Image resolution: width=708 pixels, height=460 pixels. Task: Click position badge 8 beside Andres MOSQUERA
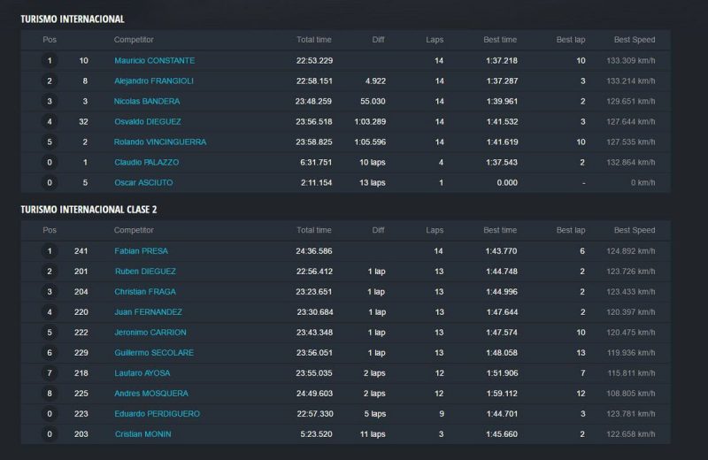coord(50,394)
